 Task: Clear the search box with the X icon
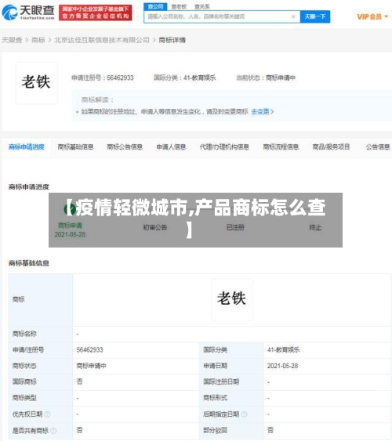click(x=293, y=16)
